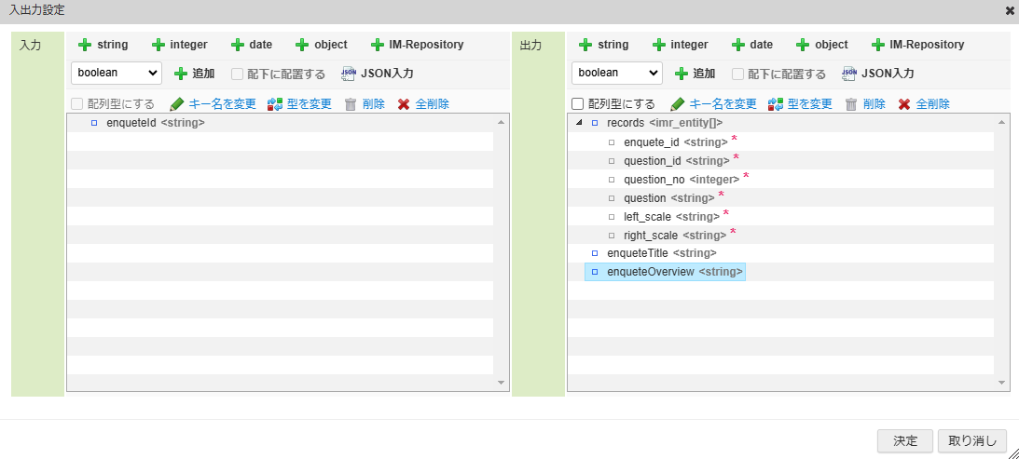
Task: Add IM-Repository type to input panel
Action: (417, 45)
